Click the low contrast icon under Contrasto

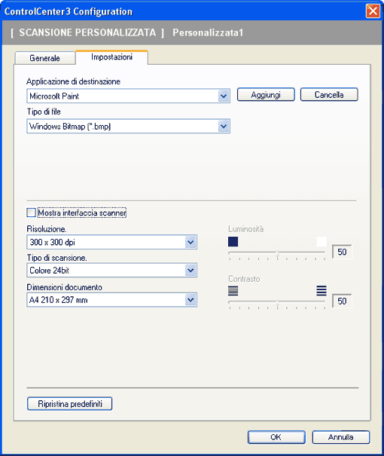click(x=233, y=291)
